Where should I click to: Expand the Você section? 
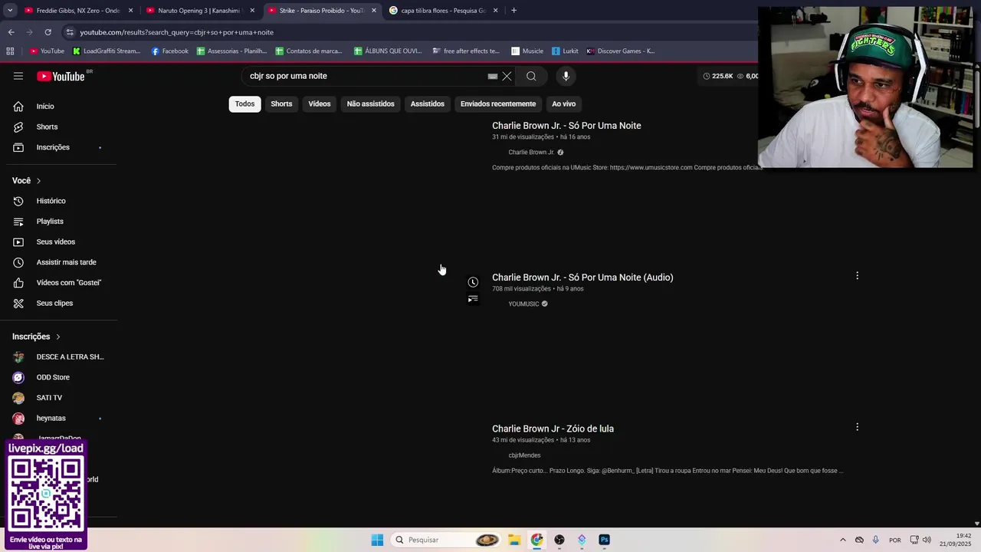27,181
